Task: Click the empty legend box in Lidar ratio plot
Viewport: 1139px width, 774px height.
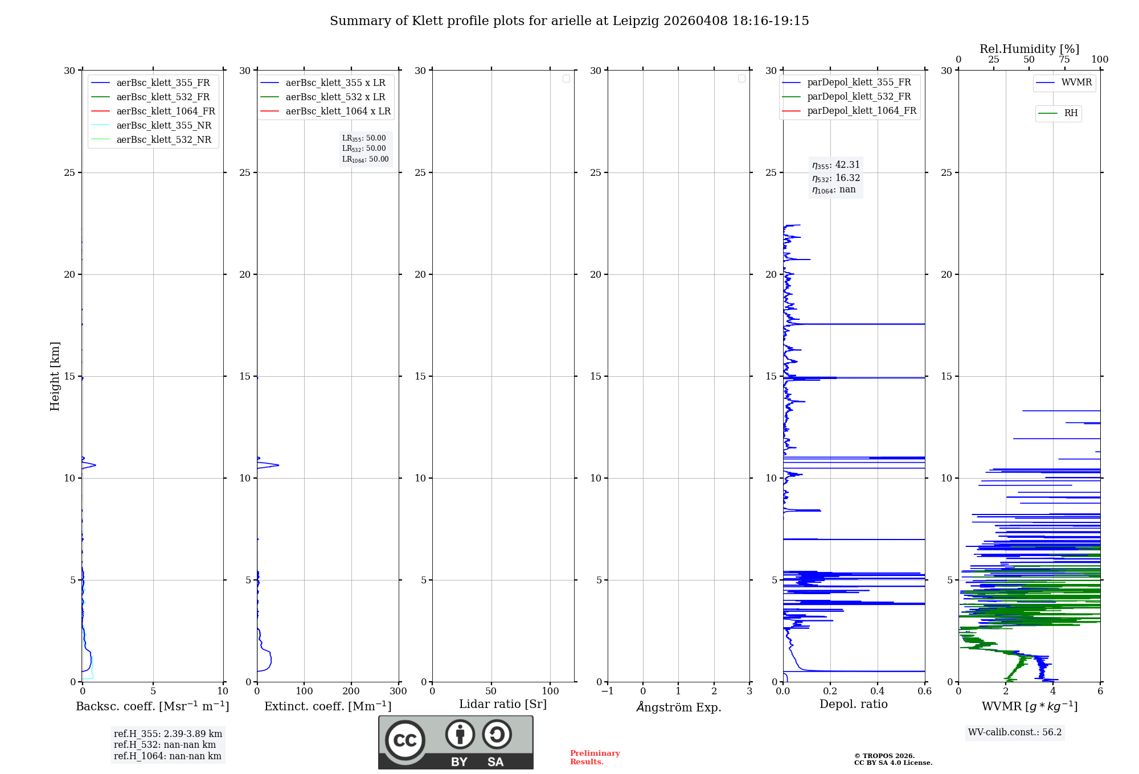Action: point(566,79)
